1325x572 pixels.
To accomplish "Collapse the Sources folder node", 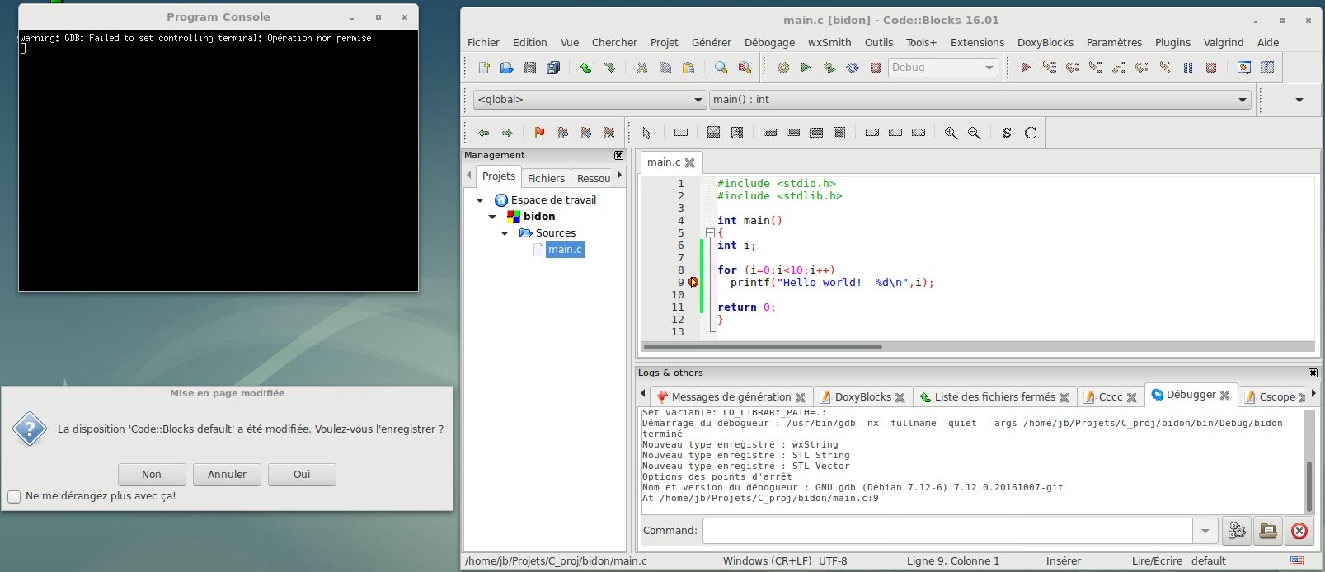I will tap(505, 233).
